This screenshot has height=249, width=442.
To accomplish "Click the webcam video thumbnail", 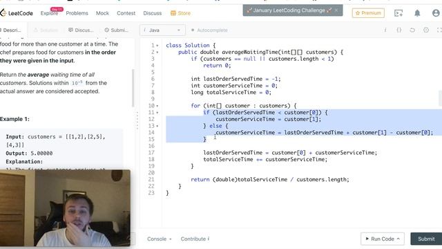I will [x=65, y=207].
